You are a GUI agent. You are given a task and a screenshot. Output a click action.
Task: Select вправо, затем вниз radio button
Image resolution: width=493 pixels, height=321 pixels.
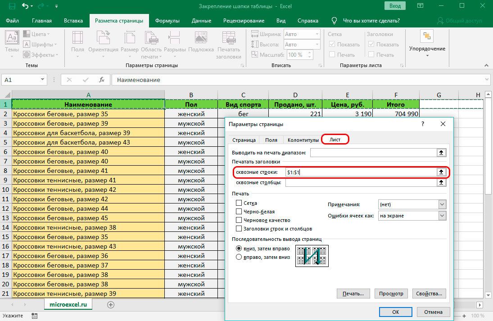point(239,257)
